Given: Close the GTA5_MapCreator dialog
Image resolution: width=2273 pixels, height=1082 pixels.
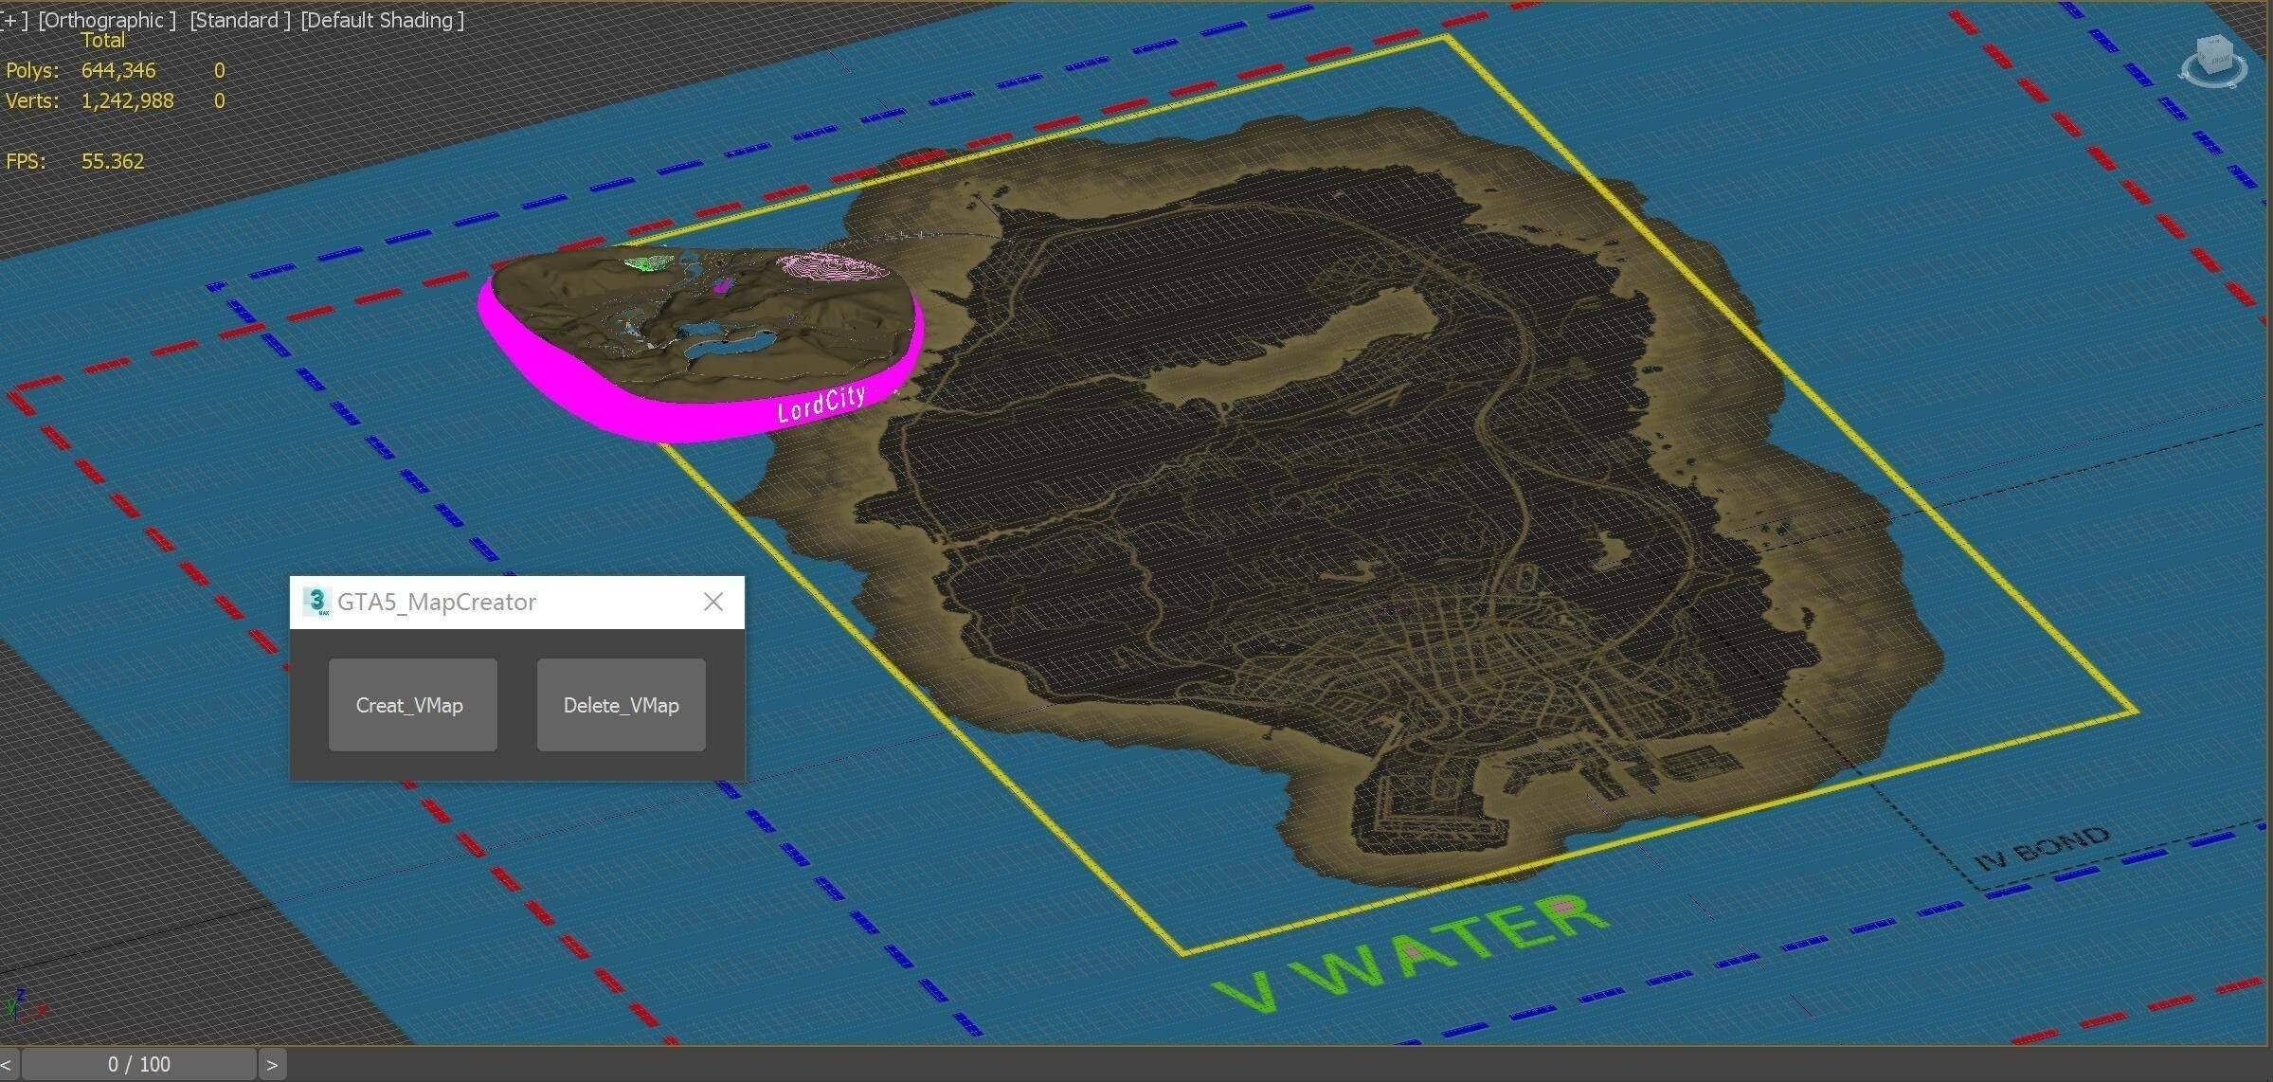Looking at the screenshot, I should (x=713, y=602).
